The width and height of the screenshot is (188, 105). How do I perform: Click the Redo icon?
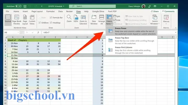click(36, 6)
